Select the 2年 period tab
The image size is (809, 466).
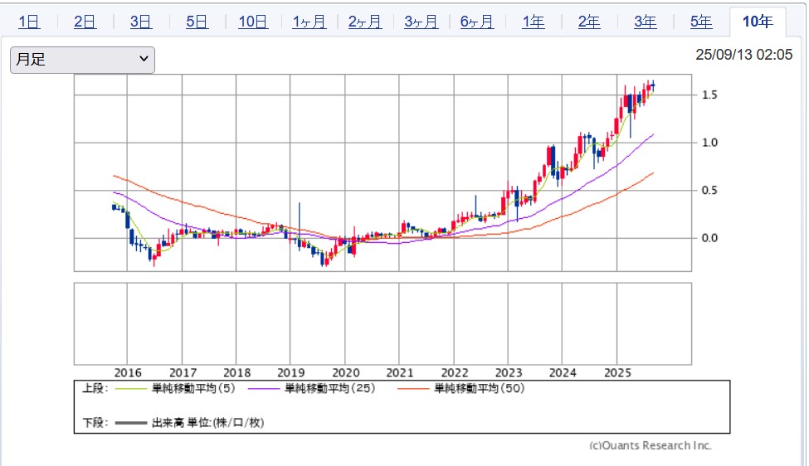click(x=589, y=22)
